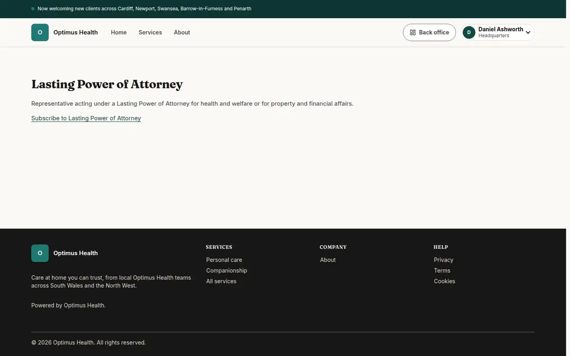The width and height of the screenshot is (570, 356).
Task: Click the grid icon in Back office button
Action: point(413,32)
